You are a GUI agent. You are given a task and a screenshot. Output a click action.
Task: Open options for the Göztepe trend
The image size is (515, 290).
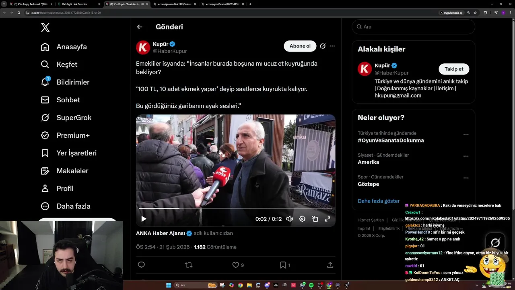(x=466, y=178)
